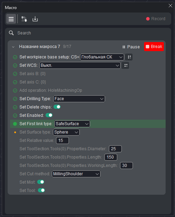
Task: Open the Set Drilling Type Face dropdown
Action: pos(79,99)
